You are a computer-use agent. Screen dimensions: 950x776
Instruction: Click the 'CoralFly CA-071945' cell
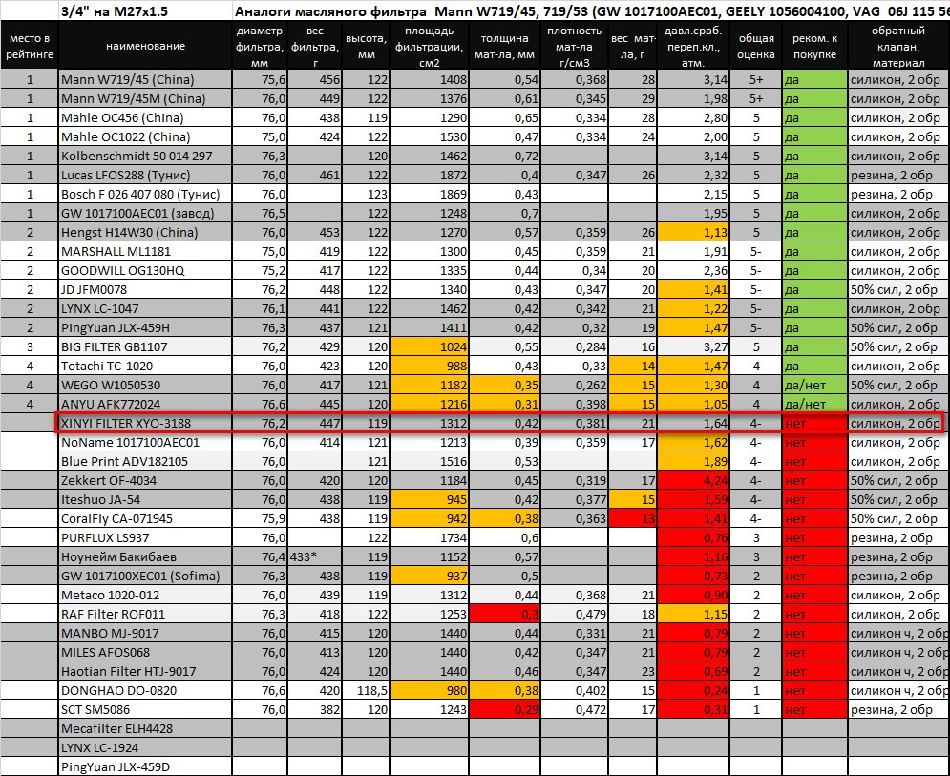pyautogui.click(x=145, y=518)
